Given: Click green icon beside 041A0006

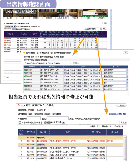Looking at the screenshot, I should pyautogui.click(x=37, y=152).
